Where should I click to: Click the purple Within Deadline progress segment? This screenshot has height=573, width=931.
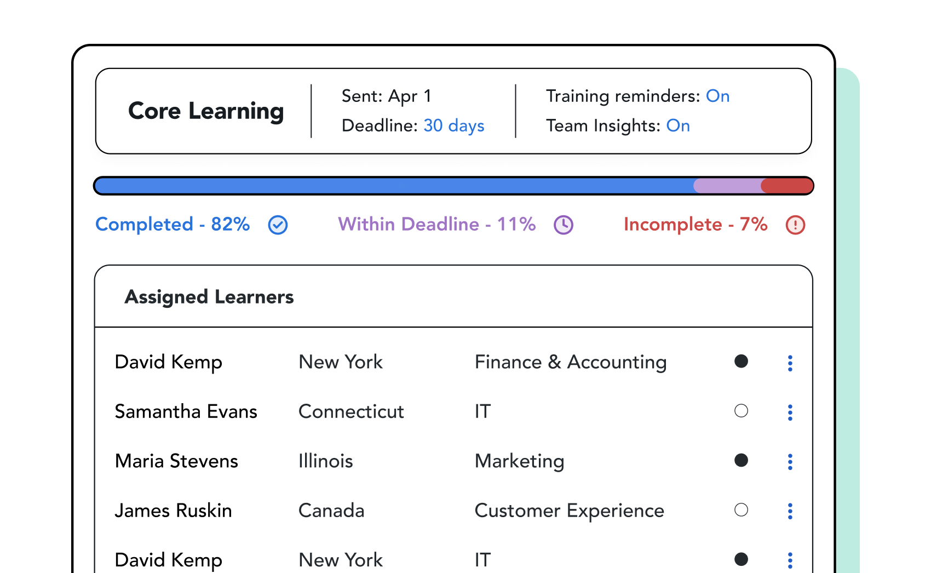[x=727, y=186]
